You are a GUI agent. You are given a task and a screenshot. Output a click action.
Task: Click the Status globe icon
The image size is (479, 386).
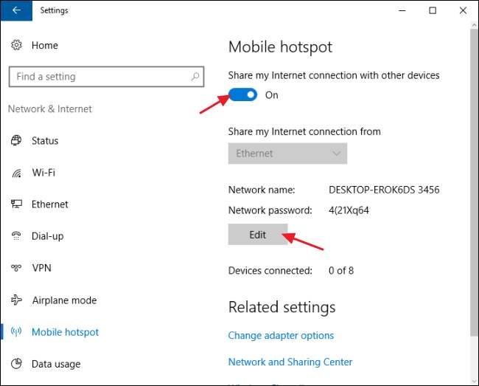pyautogui.click(x=16, y=140)
